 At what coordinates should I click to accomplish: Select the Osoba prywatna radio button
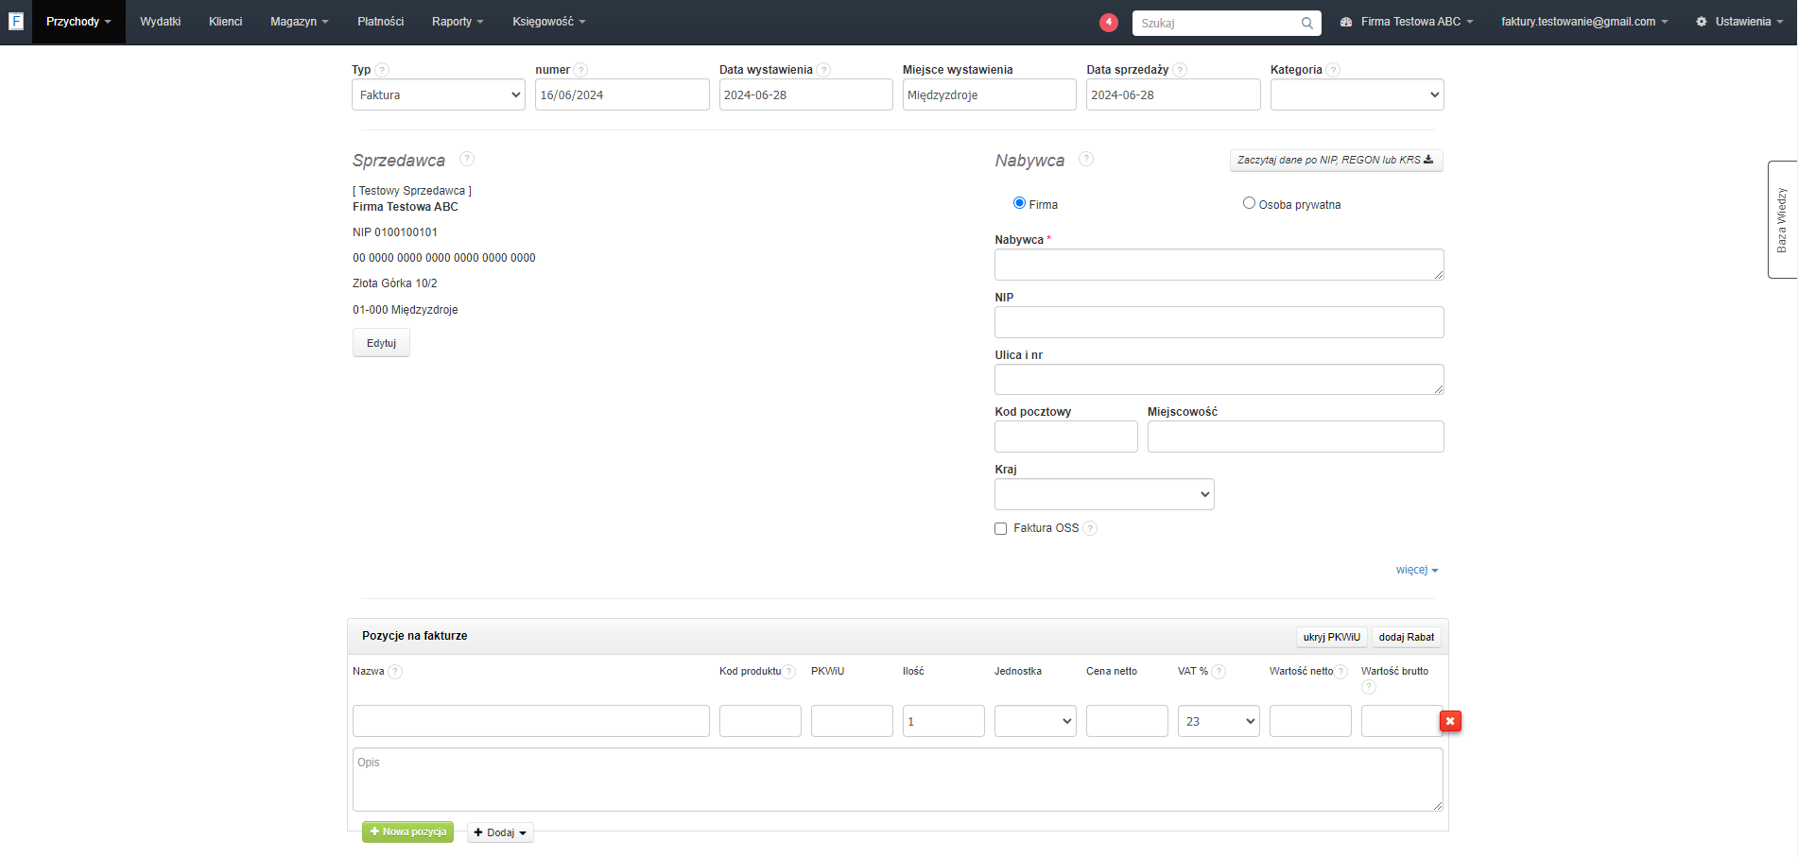1249,203
